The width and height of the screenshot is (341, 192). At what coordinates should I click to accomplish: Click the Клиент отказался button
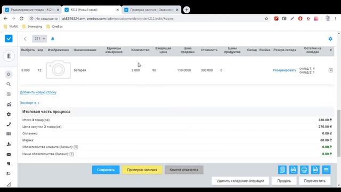point(184,170)
